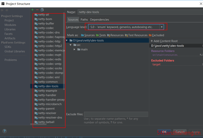Click the netty-all module icon

pos(36,15)
